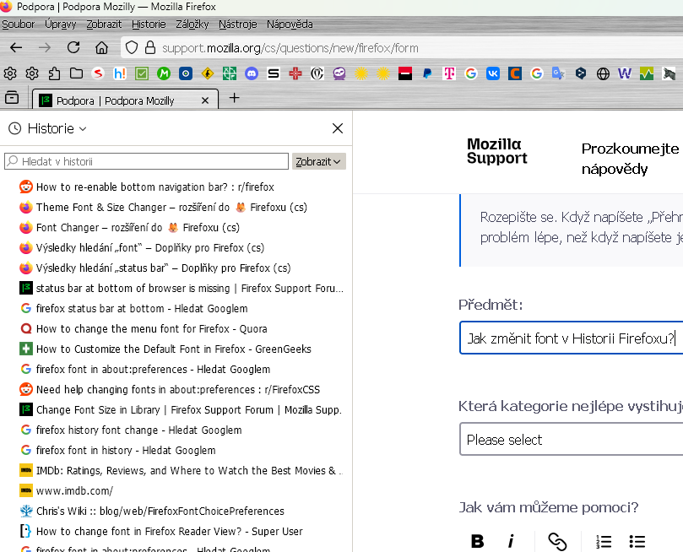Screen dimensions: 683x552
Task: Open the 'Please select' category dropdown
Action: point(571,440)
